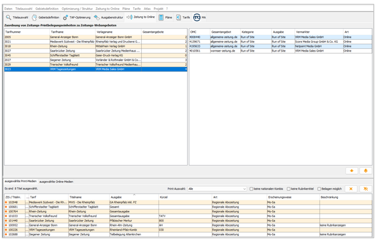Open Titelauswahl via magnifier toolbar icon
The height and width of the screenshot is (240, 376).
pos(9,18)
